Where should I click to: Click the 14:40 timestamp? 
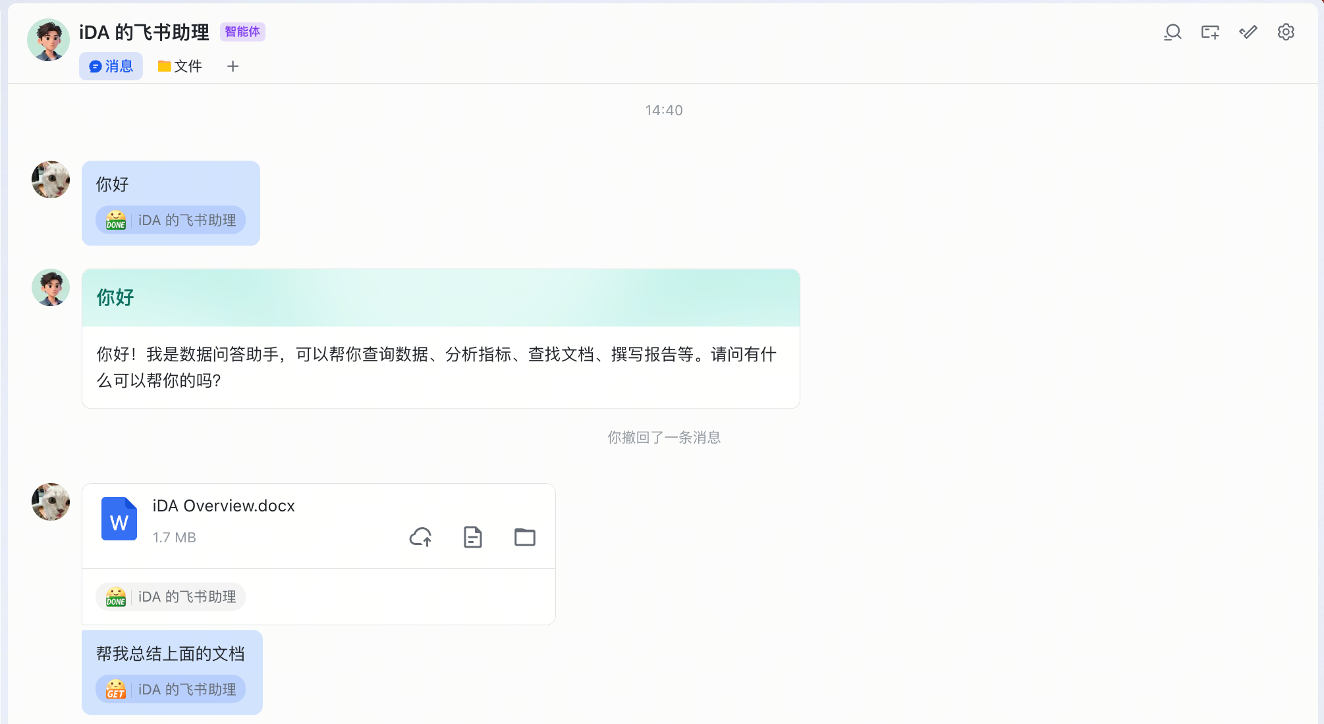(664, 110)
